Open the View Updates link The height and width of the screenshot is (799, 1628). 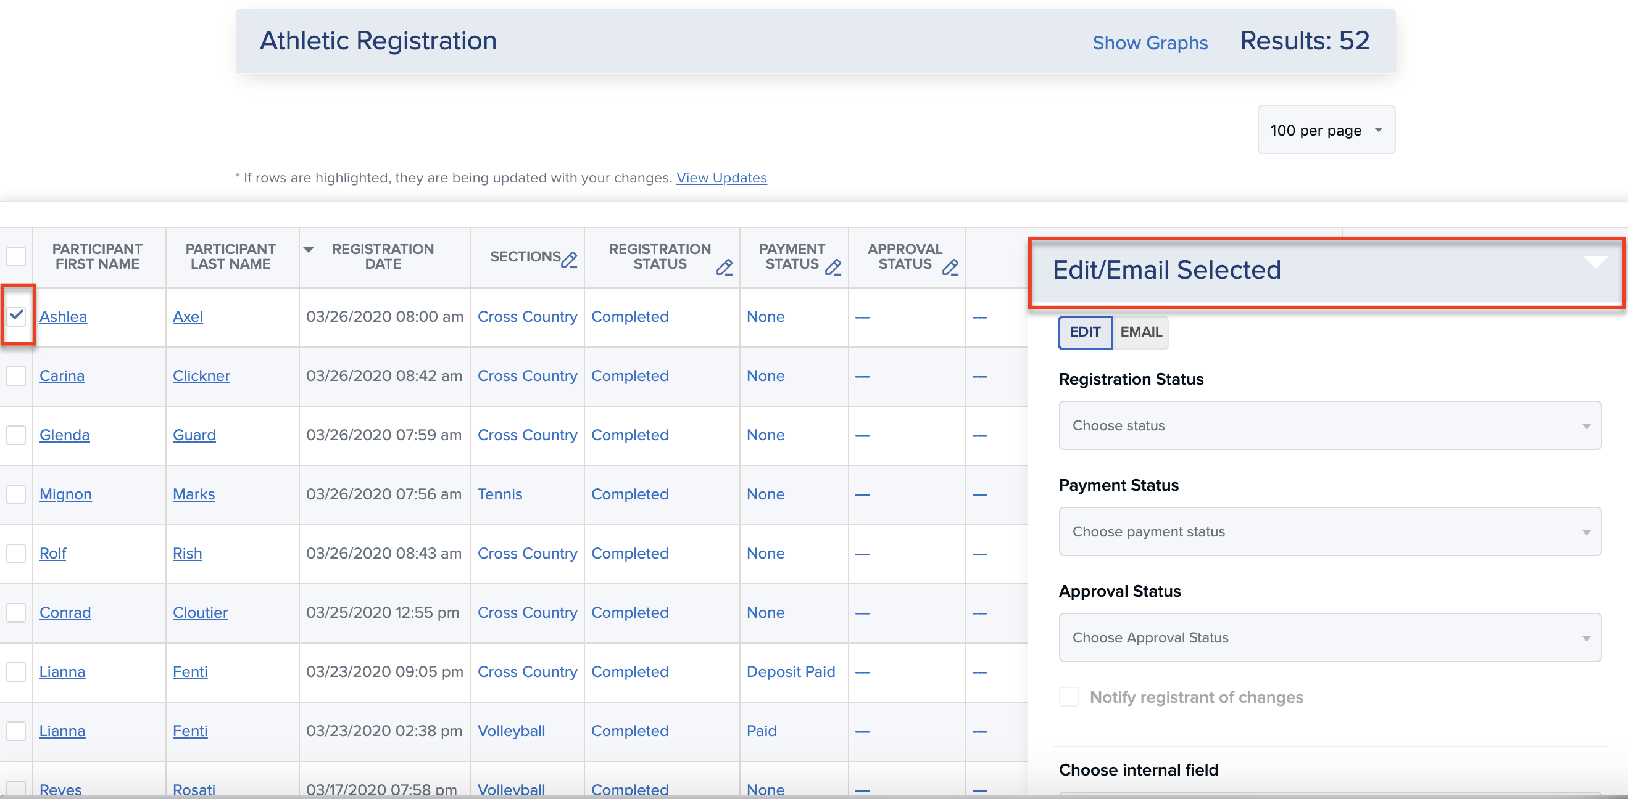pyautogui.click(x=721, y=178)
